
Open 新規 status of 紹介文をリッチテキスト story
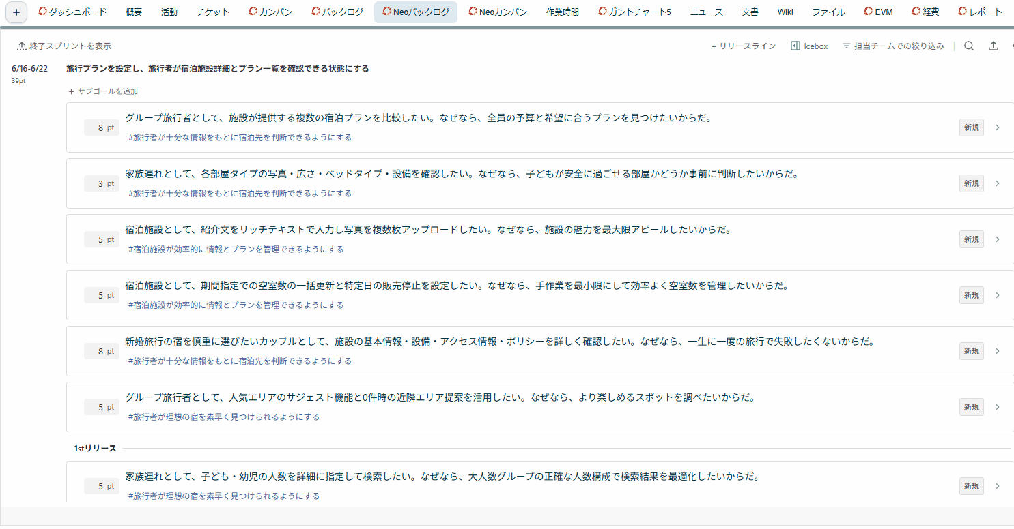972,239
